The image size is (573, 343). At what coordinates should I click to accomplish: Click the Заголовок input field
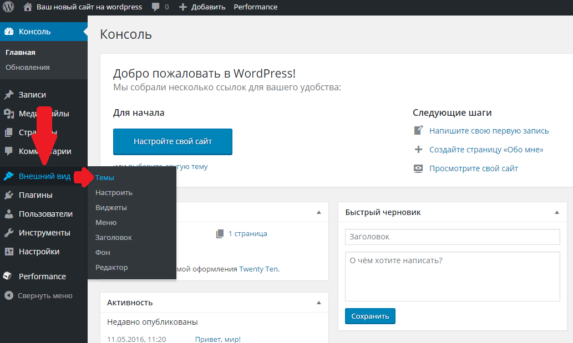coord(452,237)
